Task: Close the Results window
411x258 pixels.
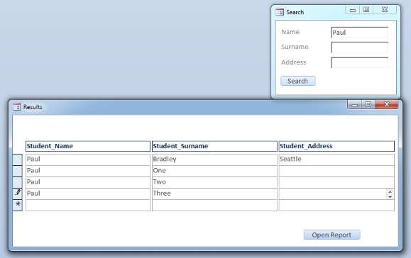Action: 387,104
